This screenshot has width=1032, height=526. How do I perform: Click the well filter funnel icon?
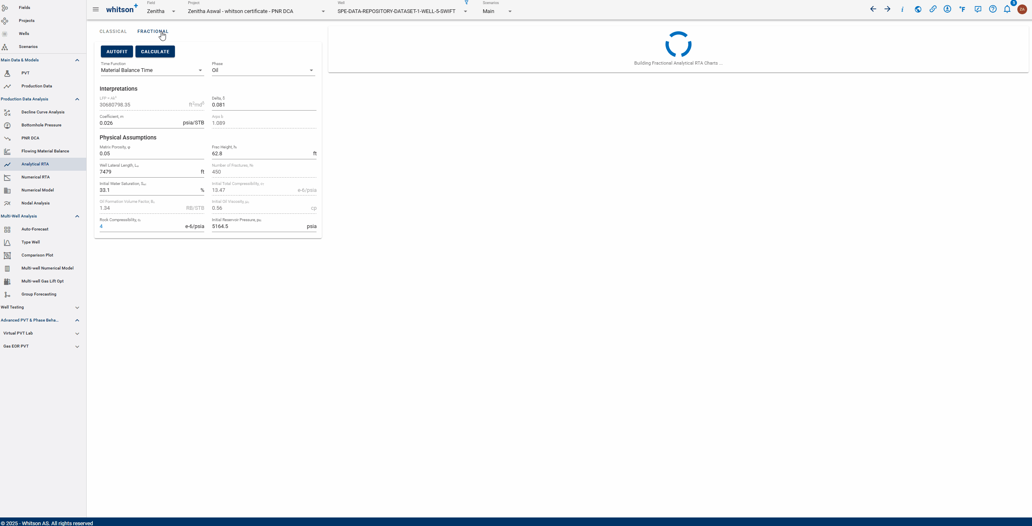(x=467, y=2)
